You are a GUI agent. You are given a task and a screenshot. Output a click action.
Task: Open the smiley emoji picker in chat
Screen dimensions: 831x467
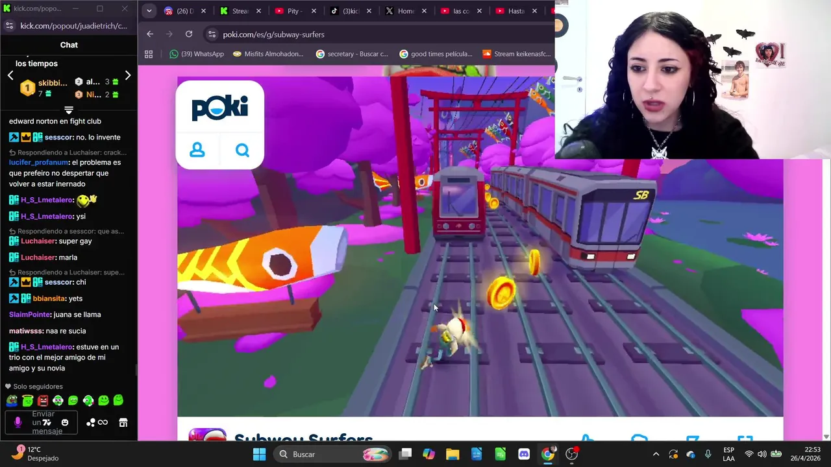65,422
